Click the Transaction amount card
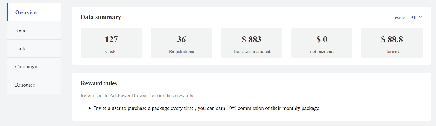This screenshot has width=436, height=126. pos(251,43)
